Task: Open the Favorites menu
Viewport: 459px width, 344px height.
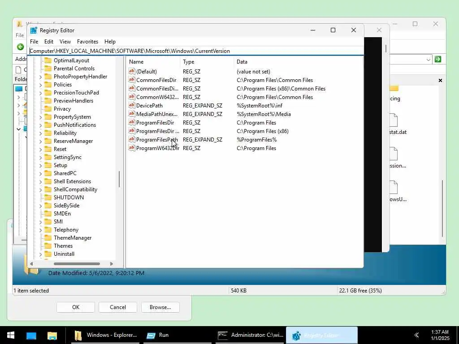Action: 87,42
